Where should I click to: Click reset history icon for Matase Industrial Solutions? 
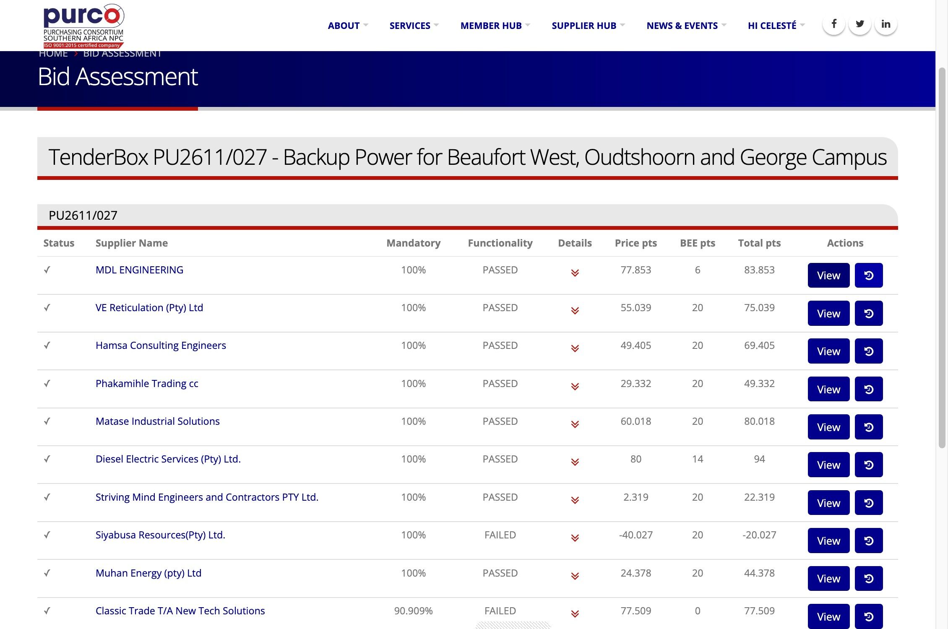(869, 427)
